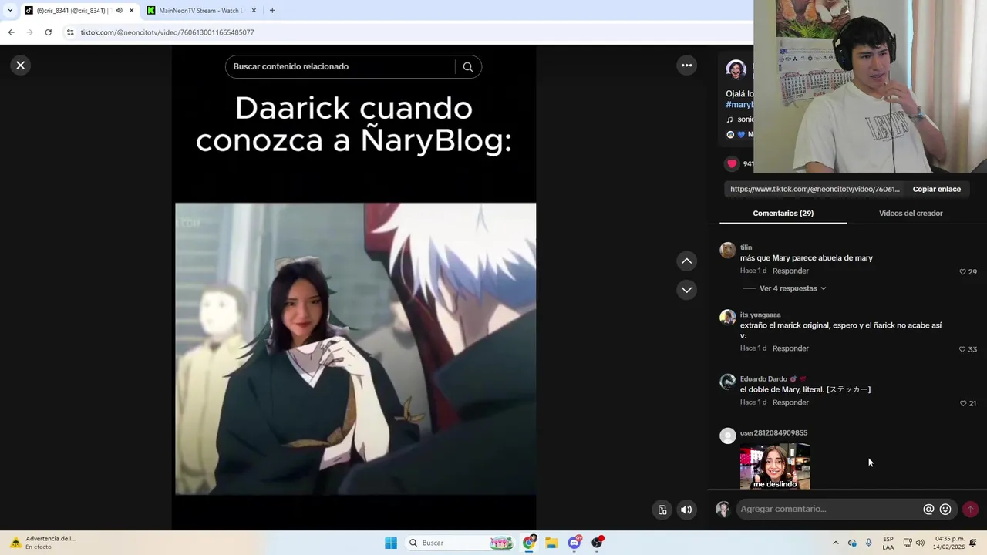Open Eduardo Dardo's profile avatar
The height and width of the screenshot is (555, 987).
click(x=727, y=382)
